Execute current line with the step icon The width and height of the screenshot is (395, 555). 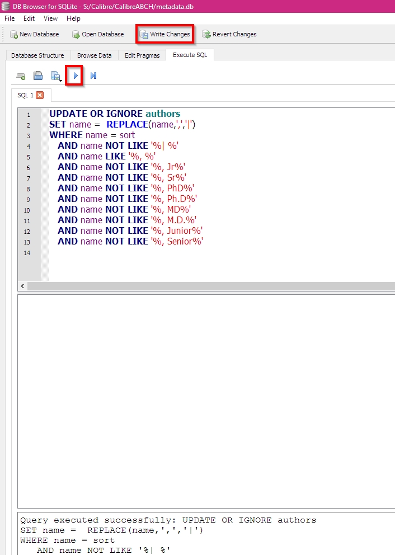93,76
